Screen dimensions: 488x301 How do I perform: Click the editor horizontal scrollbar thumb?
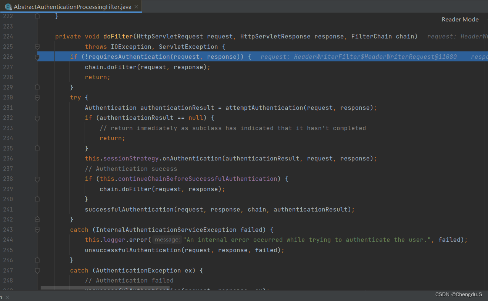[105, 288]
